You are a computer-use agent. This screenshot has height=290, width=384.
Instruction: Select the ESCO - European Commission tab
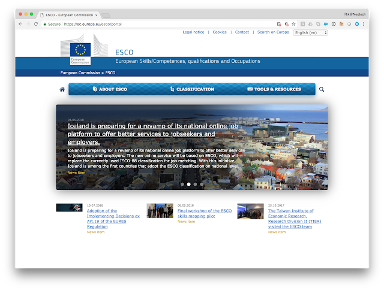pyautogui.click(x=69, y=15)
